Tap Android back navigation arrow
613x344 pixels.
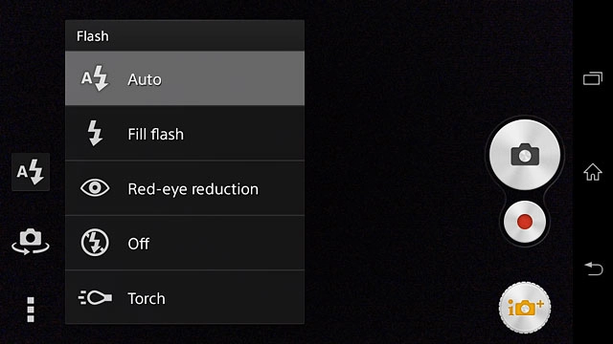(594, 269)
